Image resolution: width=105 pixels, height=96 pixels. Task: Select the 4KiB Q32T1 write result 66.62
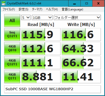81,63
